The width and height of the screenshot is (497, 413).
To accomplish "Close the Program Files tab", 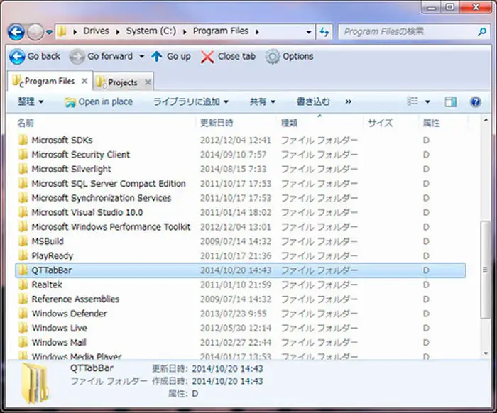I will [84, 81].
